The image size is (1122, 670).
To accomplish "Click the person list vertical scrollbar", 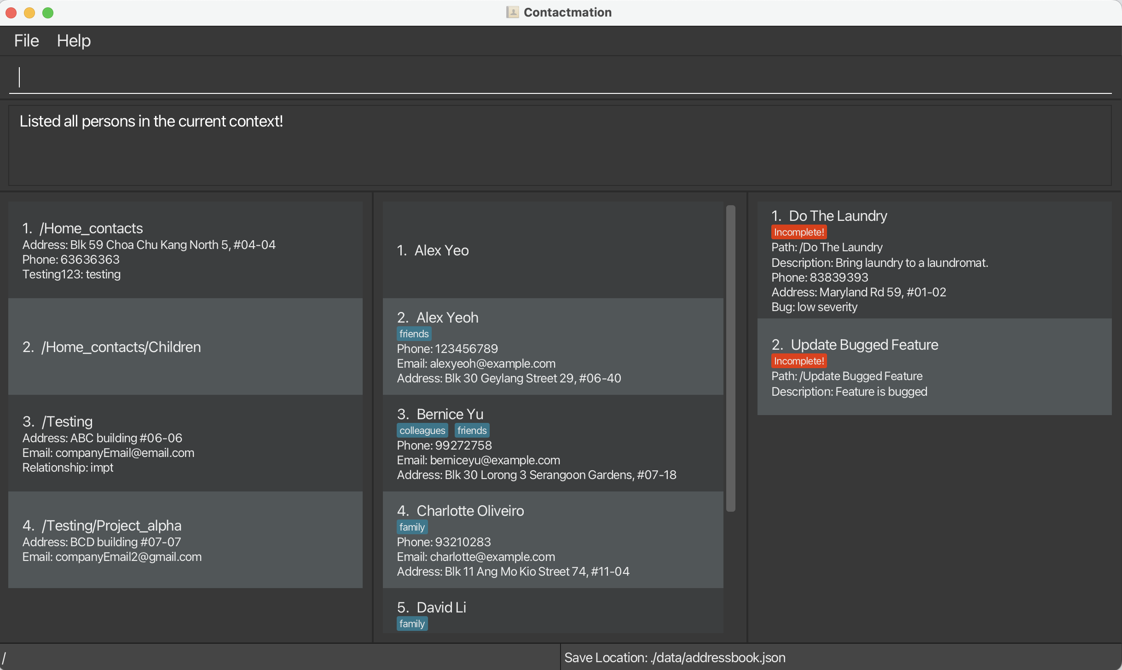I will coord(730,358).
